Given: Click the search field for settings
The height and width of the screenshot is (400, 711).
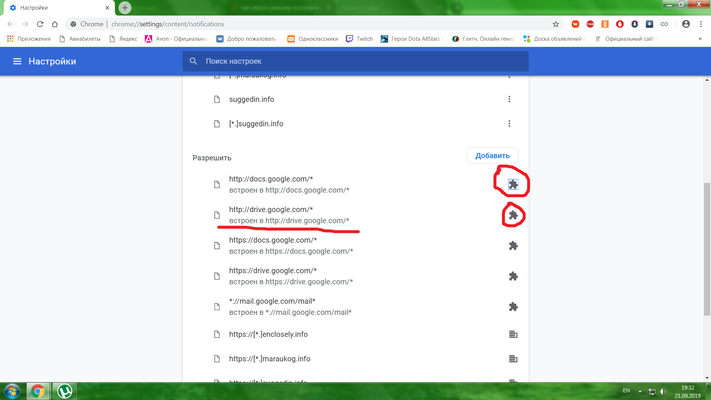Looking at the screenshot, I should [x=355, y=61].
